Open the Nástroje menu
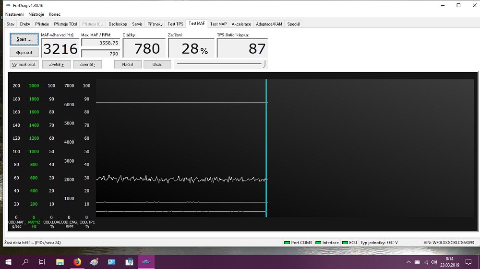 point(36,14)
